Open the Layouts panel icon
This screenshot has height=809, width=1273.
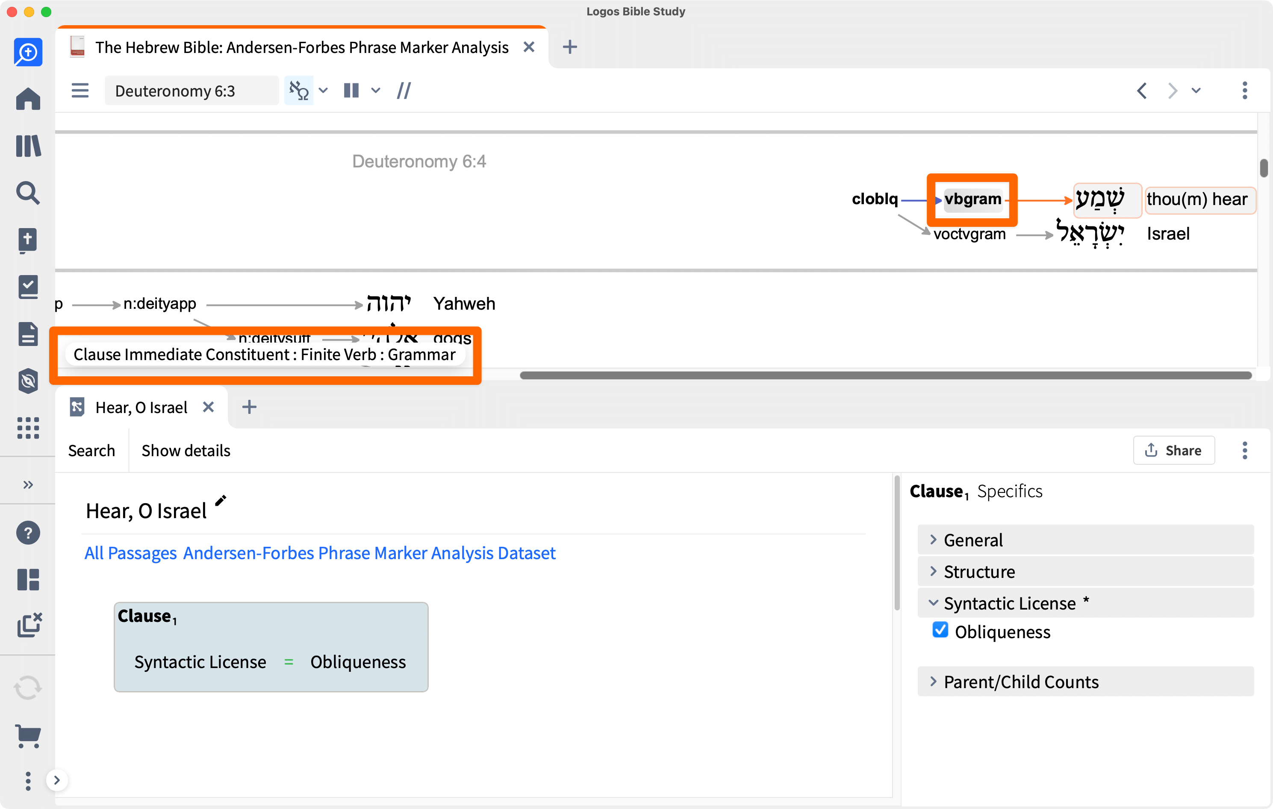pyautogui.click(x=28, y=579)
